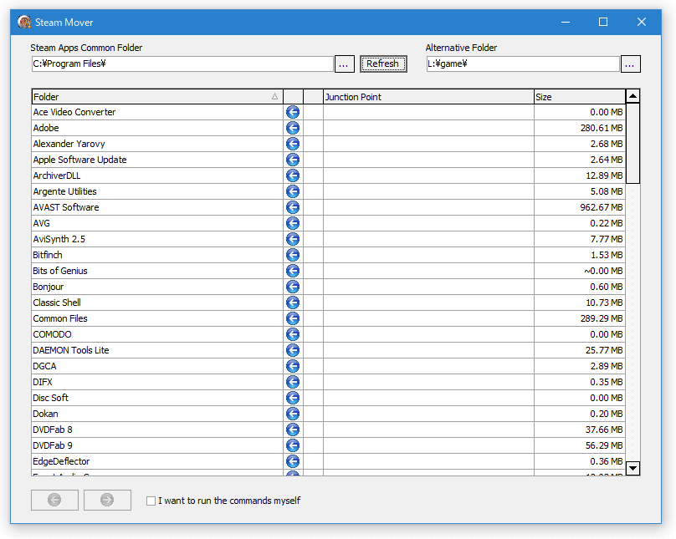Click the Steam Mover title bar icon
The image size is (676, 539).
click(24, 22)
